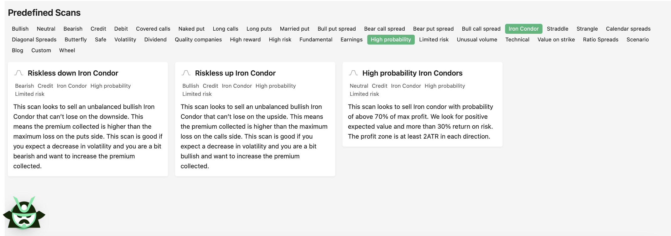Choose the Wheel strategy filter
The image size is (671, 236).
(x=67, y=50)
